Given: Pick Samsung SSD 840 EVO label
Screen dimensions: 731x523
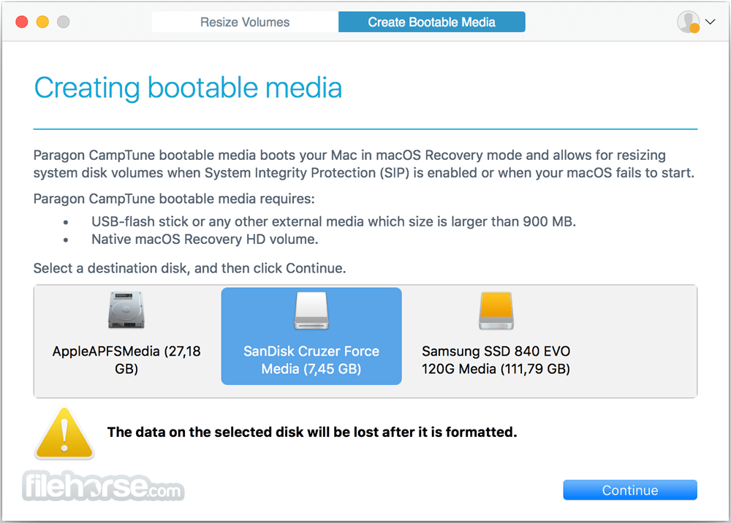Looking at the screenshot, I should tap(496, 359).
